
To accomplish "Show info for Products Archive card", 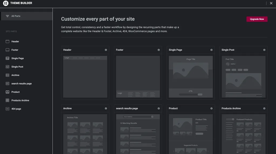I will [264, 108].
